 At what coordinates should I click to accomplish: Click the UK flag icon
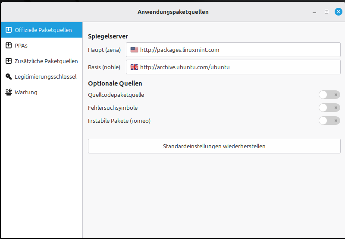click(x=134, y=67)
